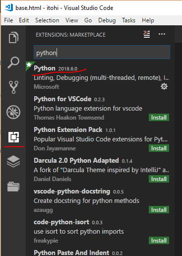Image resolution: width=182 pixels, height=256 pixels.
Task: Select the Python Extension Pack title
Action: (68, 130)
